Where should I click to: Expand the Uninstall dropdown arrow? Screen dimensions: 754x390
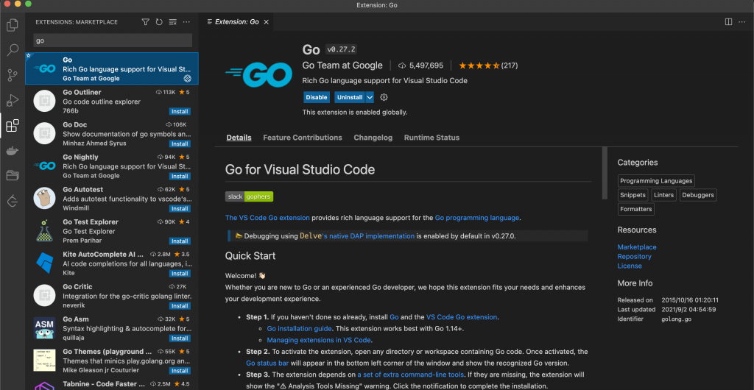click(370, 97)
